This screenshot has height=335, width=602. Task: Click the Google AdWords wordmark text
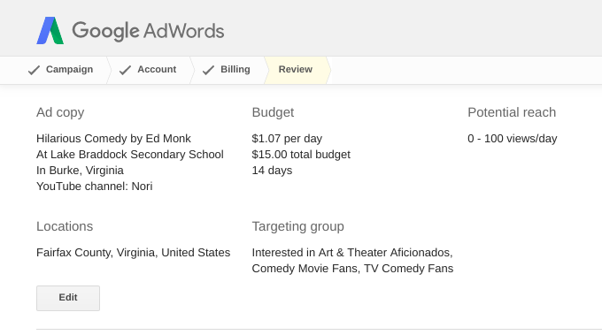pyautogui.click(x=148, y=32)
